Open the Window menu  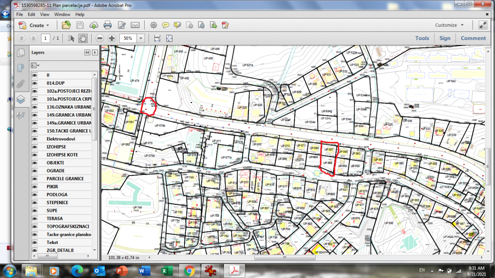click(62, 14)
